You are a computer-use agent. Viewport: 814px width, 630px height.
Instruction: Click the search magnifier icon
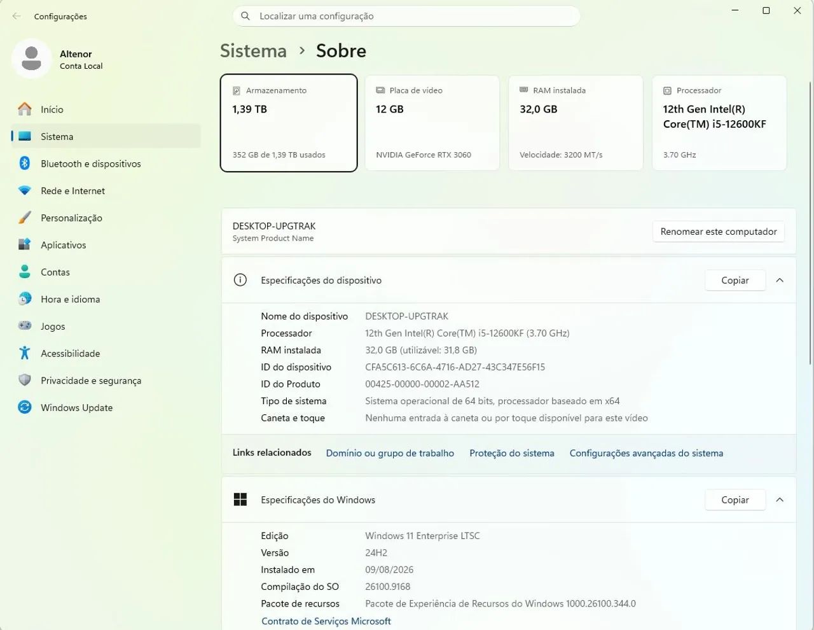245,16
